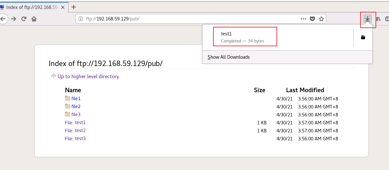Click the tab's favicon icon
389x170 pixels.
click(x=2, y=7)
